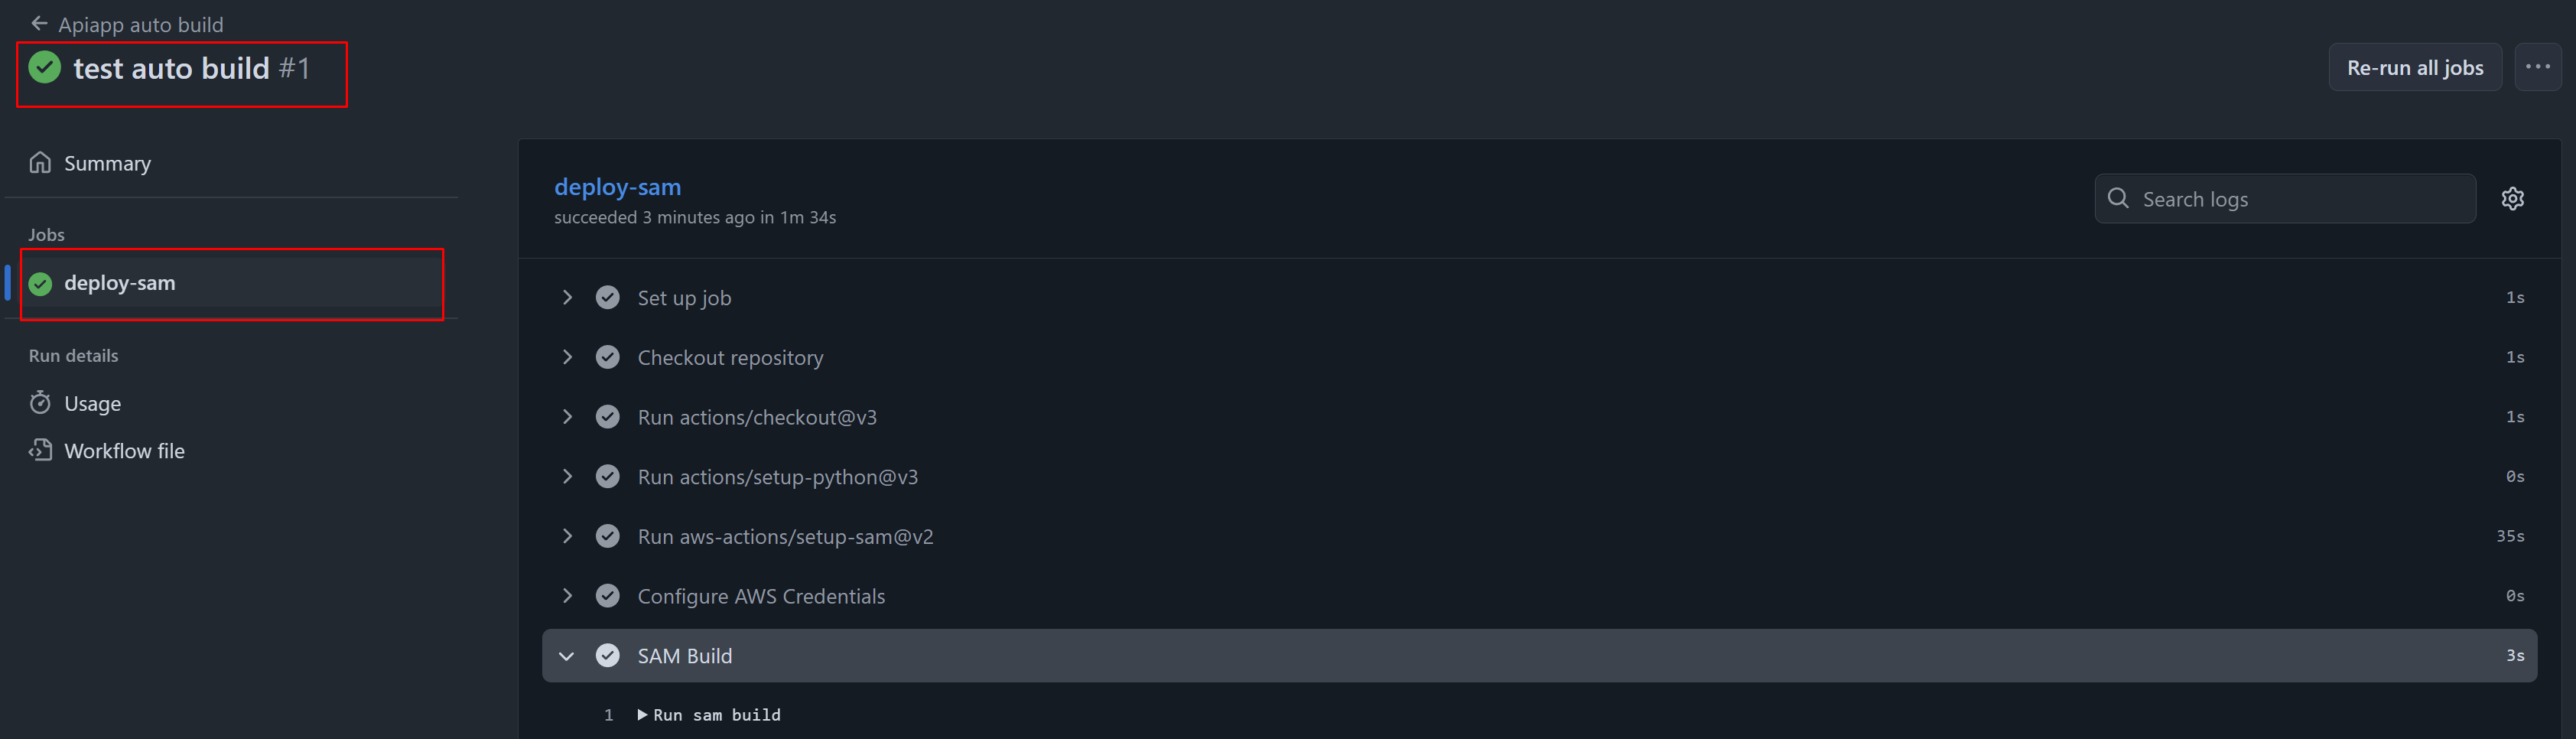Expand the Set up job step
The image size is (2576, 739).
pyautogui.click(x=567, y=298)
